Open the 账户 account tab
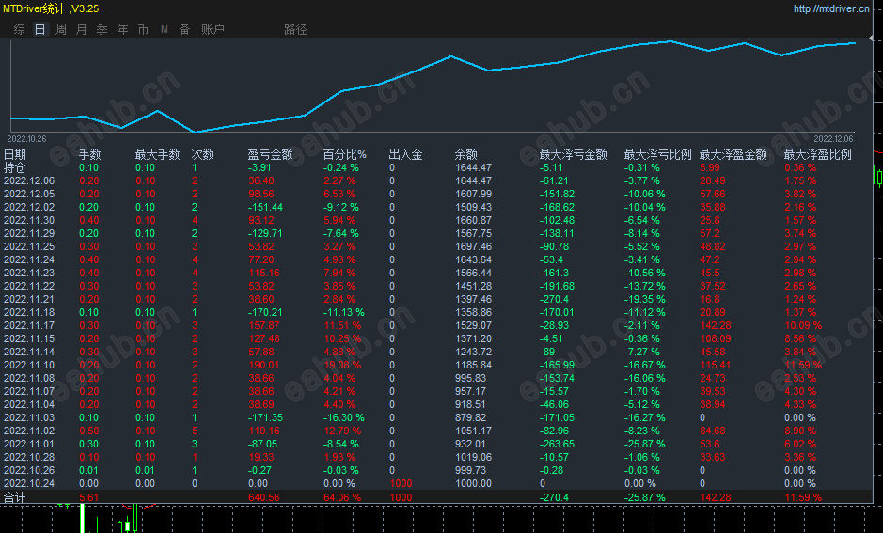The height and width of the screenshot is (533, 883). [x=213, y=29]
